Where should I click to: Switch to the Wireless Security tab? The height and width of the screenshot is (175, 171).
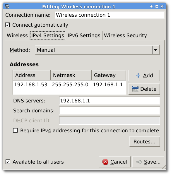(x=126, y=35)
